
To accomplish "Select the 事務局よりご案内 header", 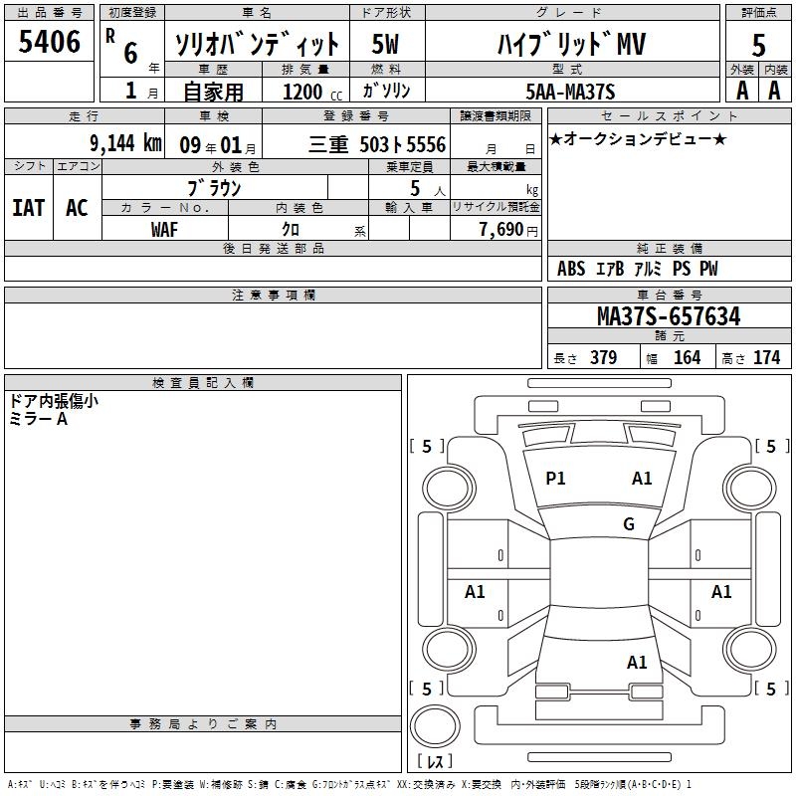I will pos(203,724).
